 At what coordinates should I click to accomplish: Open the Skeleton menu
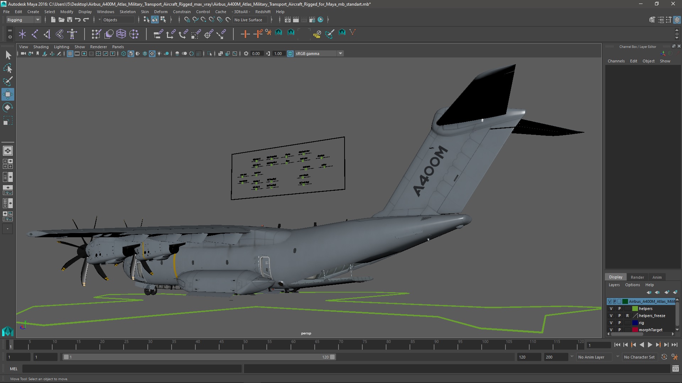[x=128, y=12]
